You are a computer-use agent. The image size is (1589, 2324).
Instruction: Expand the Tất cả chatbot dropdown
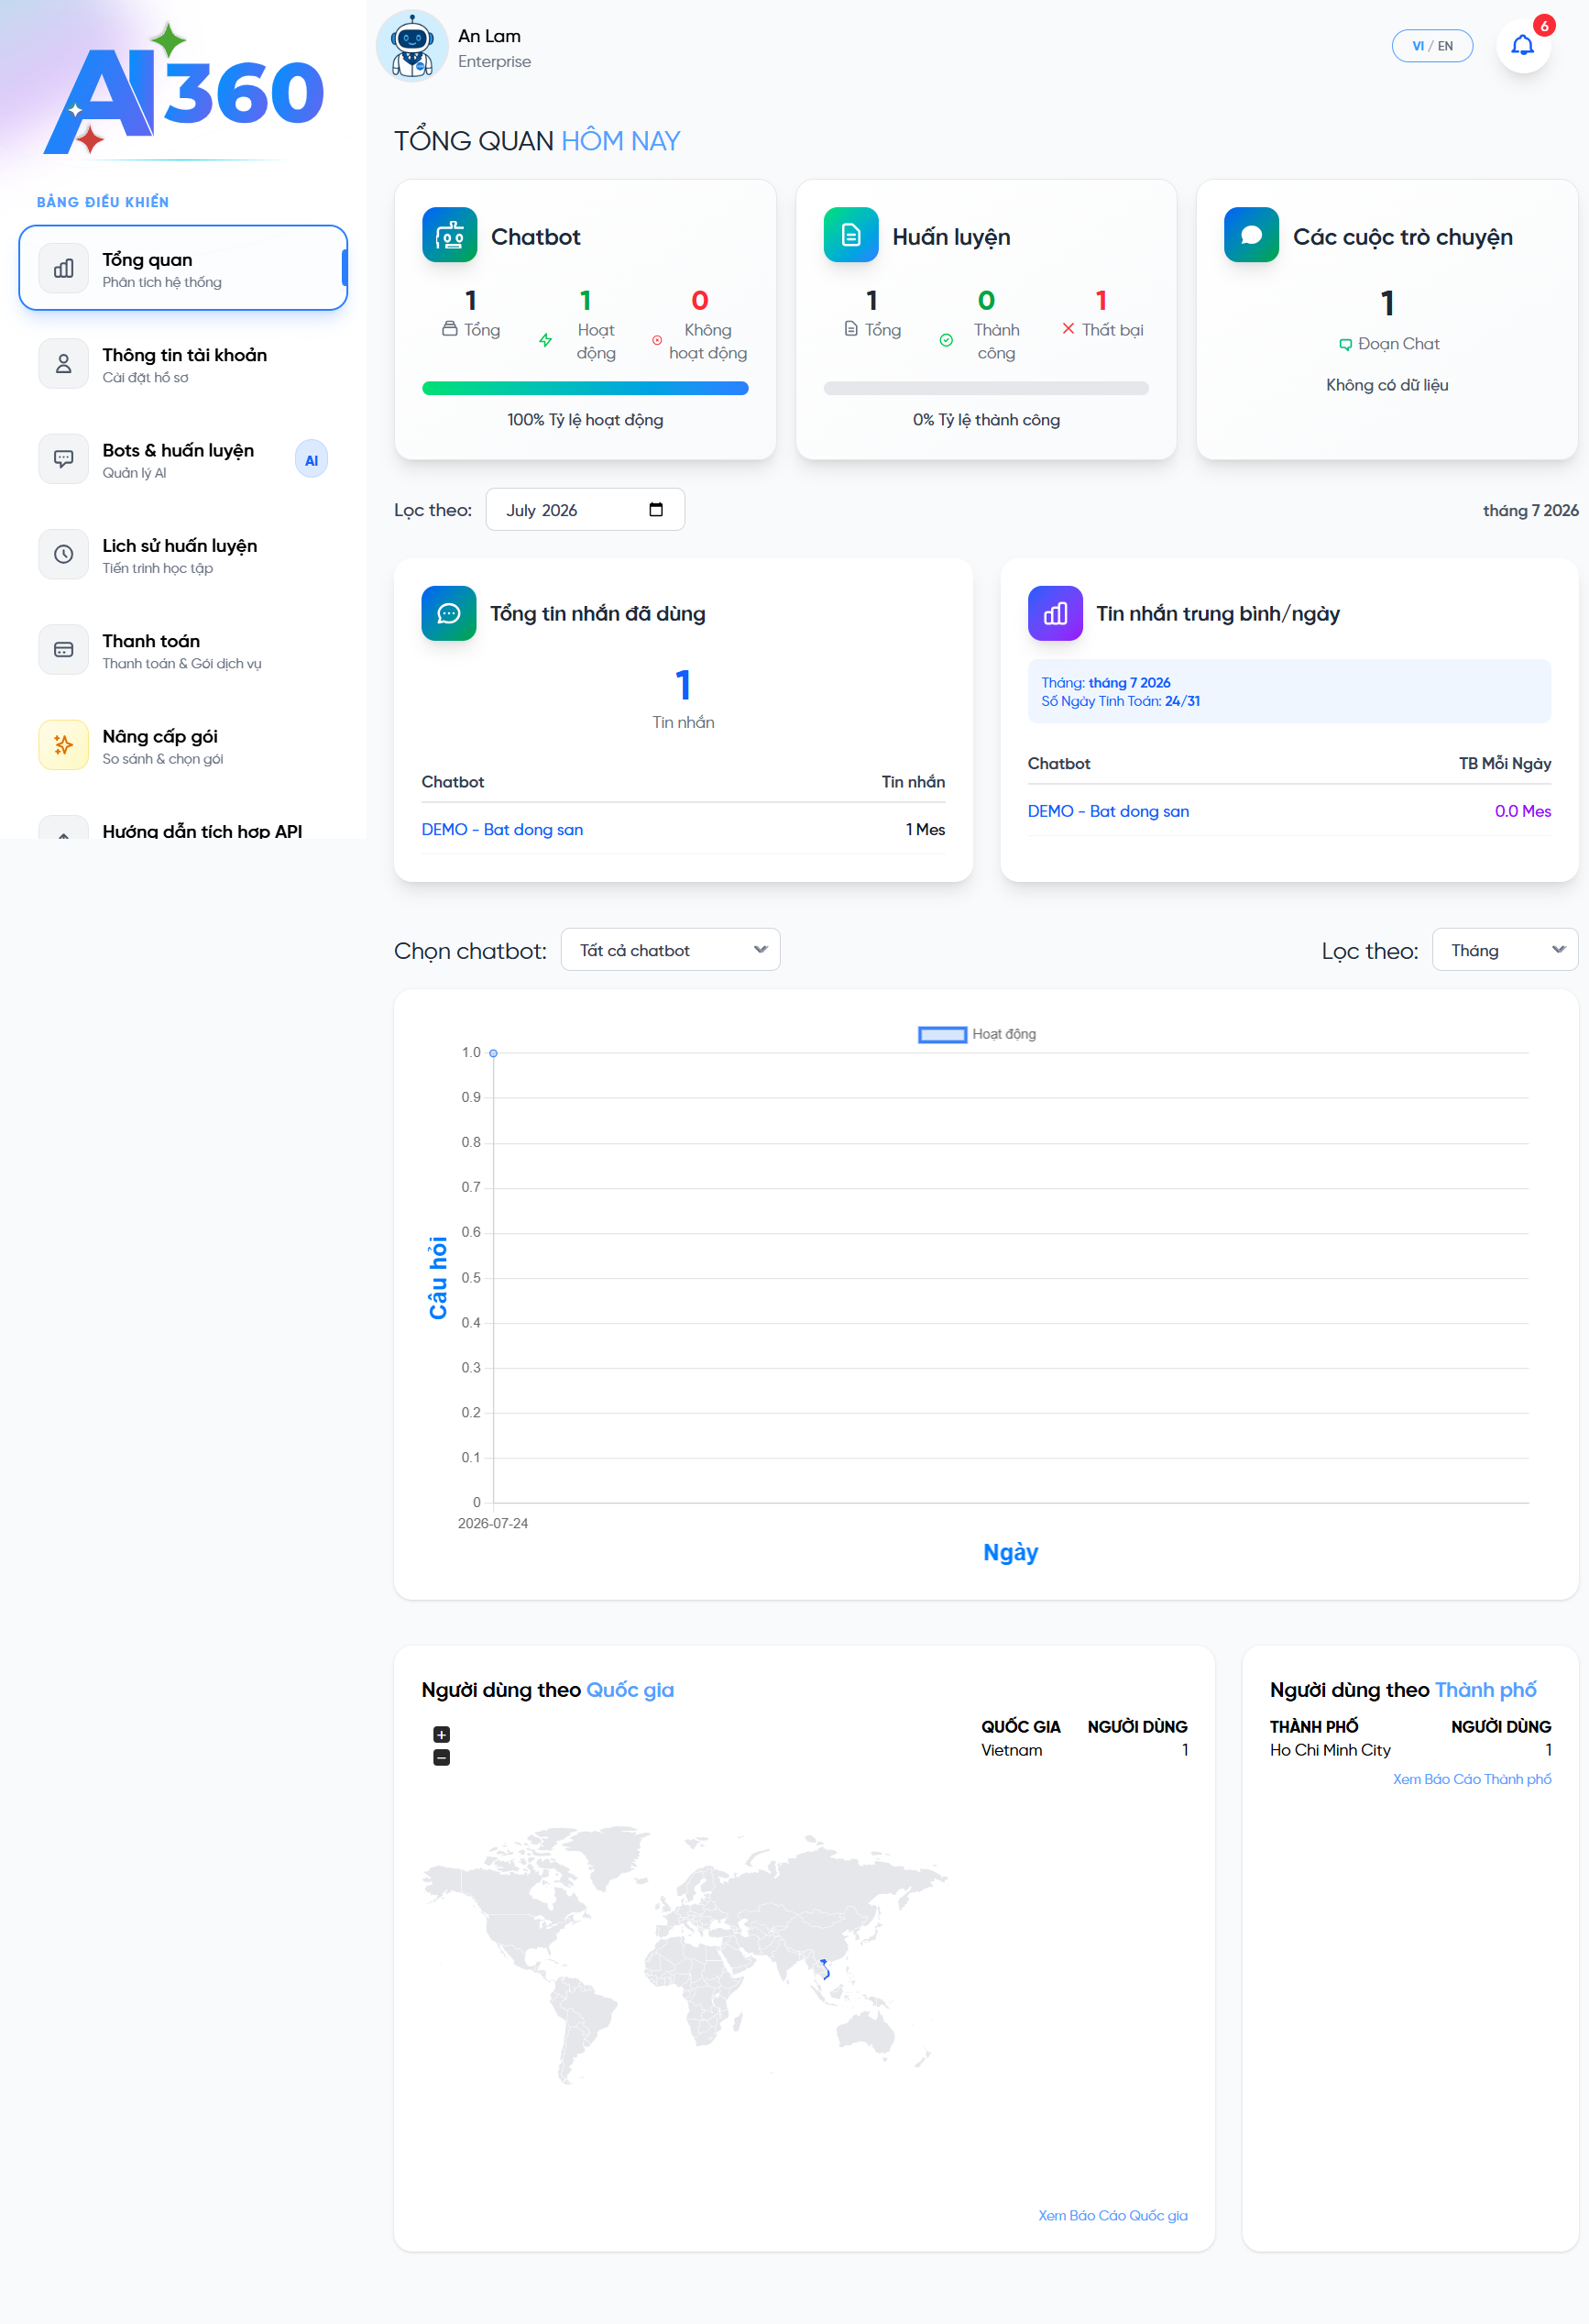point(671,950)
